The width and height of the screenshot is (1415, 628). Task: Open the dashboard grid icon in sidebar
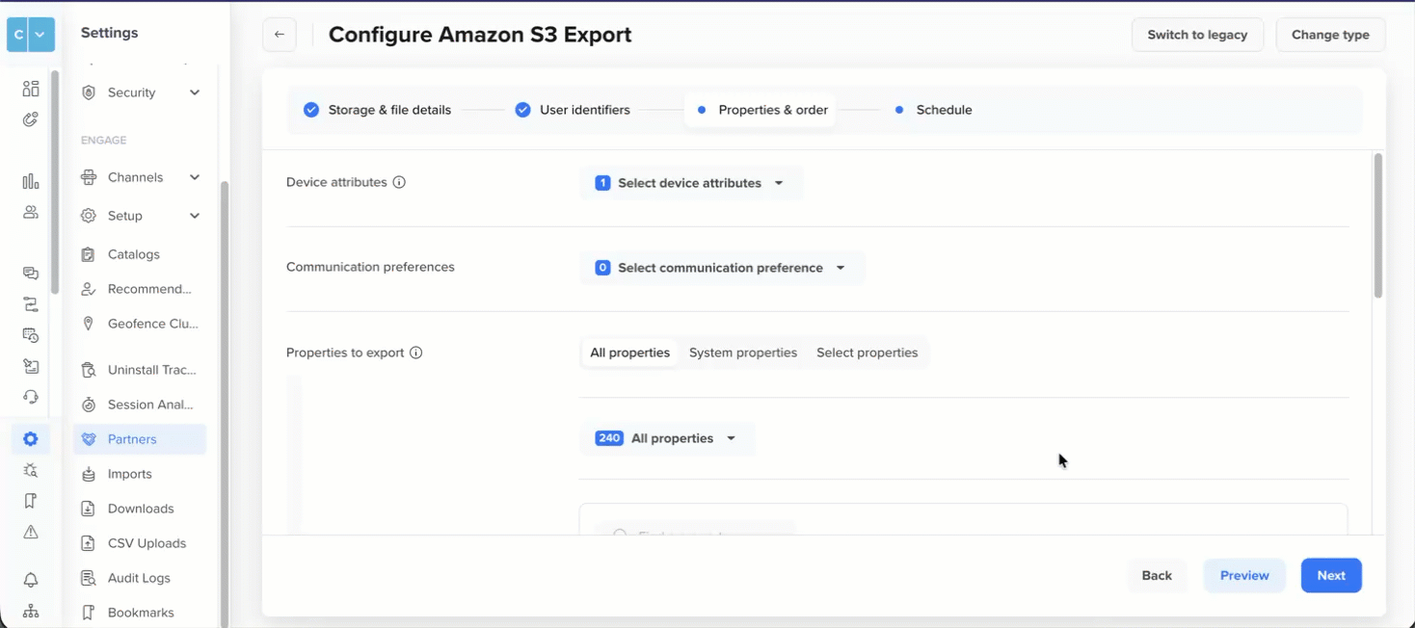coord(30,88)
